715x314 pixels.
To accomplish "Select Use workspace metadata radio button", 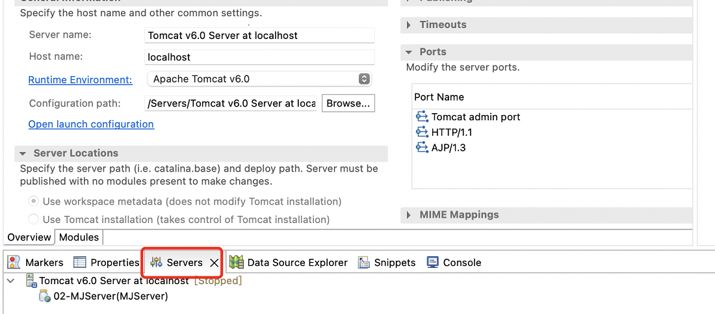I will tap(33, 202).
